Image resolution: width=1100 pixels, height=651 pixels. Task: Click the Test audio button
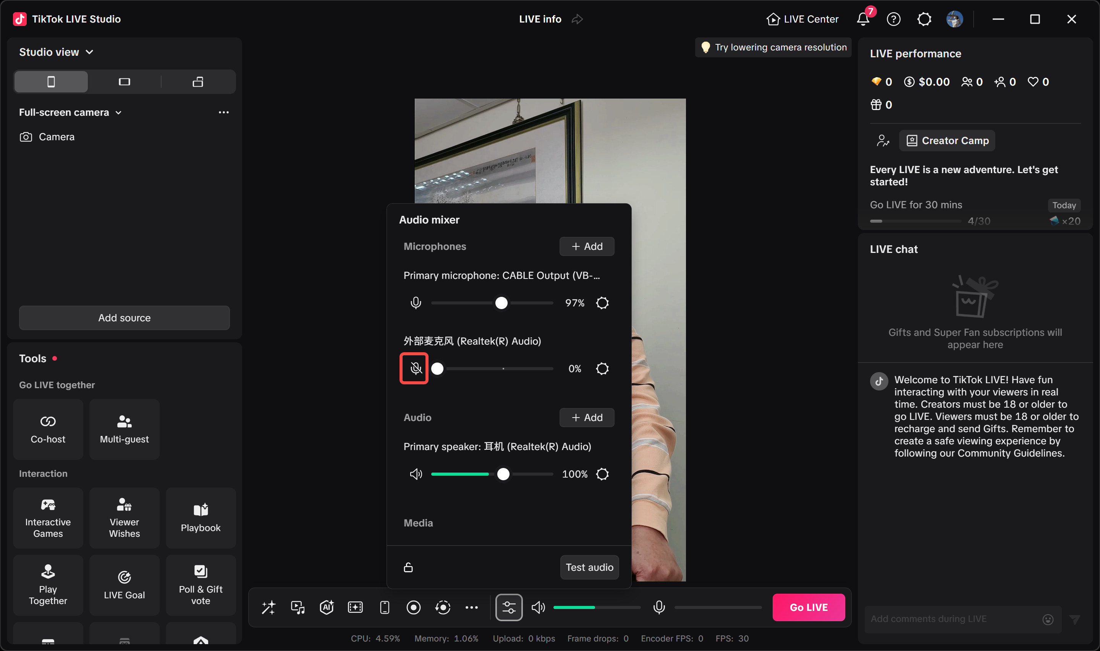(x=589, y=567)
